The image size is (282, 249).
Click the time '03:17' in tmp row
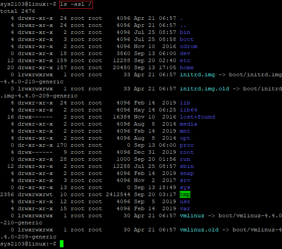[167, 194]
